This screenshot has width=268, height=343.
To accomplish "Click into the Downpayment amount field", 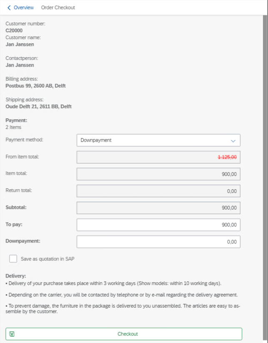I will point(158,242).
